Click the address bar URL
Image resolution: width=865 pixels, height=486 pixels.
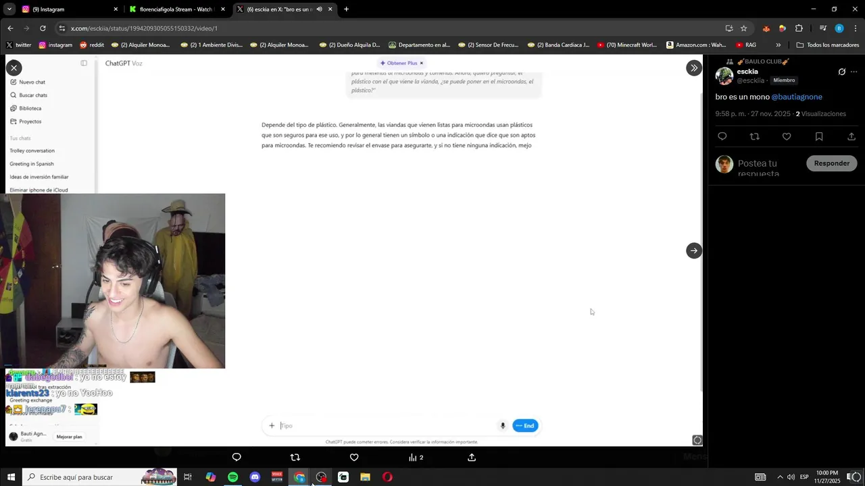pyautogui.click(x=144, y=28)
